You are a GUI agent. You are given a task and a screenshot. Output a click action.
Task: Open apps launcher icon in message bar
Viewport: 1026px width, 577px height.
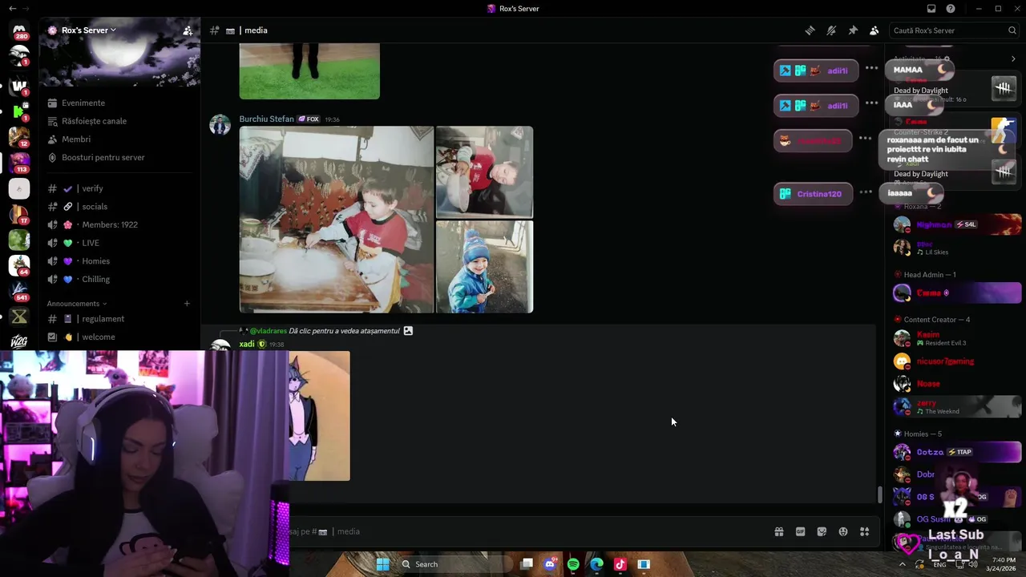click(864, 531)
